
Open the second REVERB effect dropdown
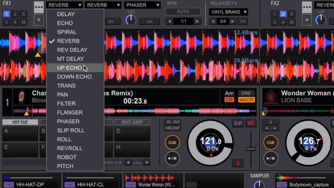tap(103, 5)
